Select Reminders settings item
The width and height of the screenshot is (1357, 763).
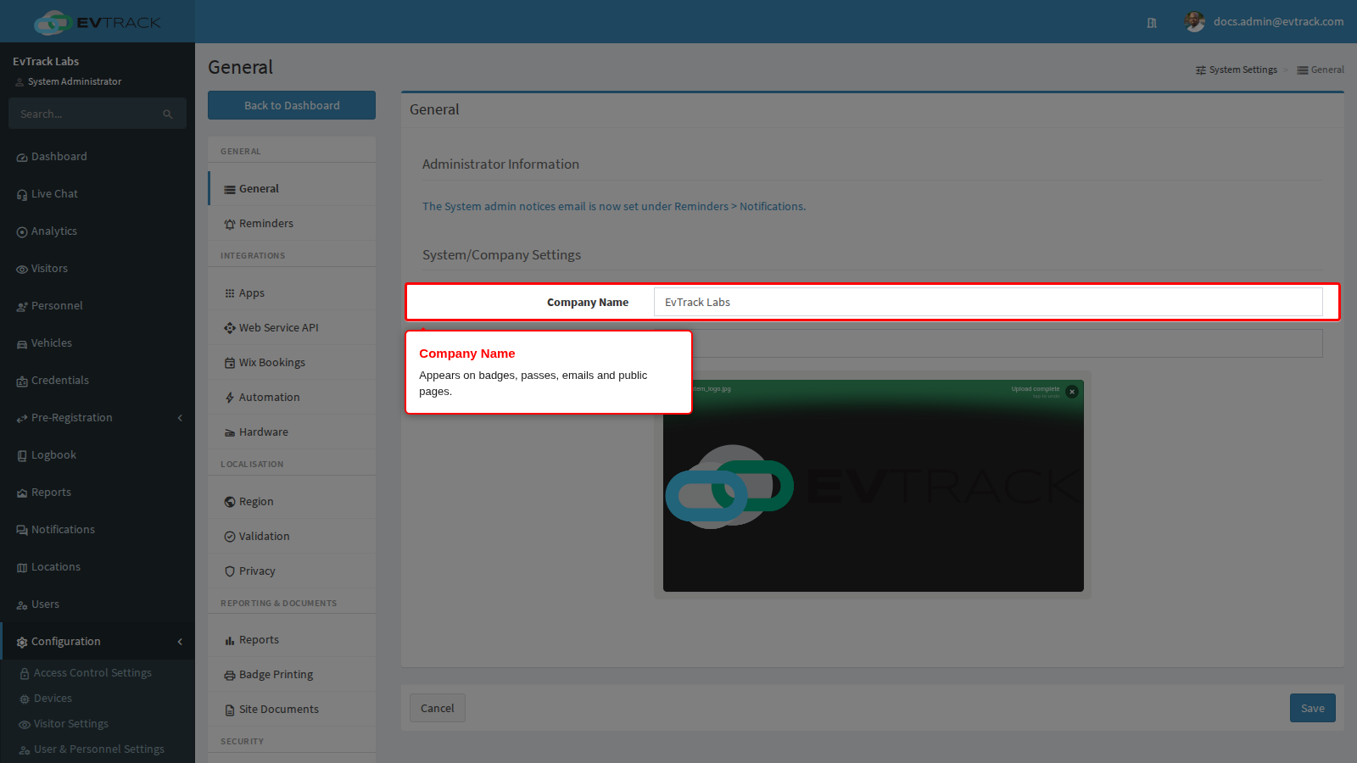pos(292,224)
